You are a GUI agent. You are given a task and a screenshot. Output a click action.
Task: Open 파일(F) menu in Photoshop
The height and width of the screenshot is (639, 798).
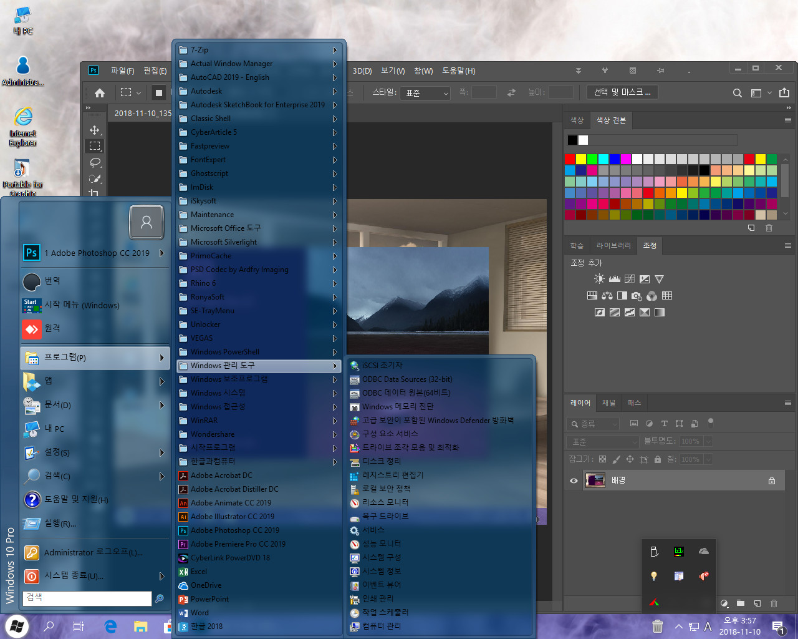click(x=122, y=71)
